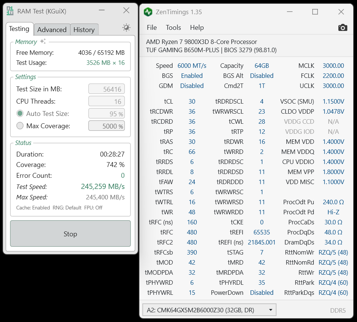Click the Speed 6000 MT/s value
The image size is (357, 322).
pyautogui.click(x=192, y=66)
